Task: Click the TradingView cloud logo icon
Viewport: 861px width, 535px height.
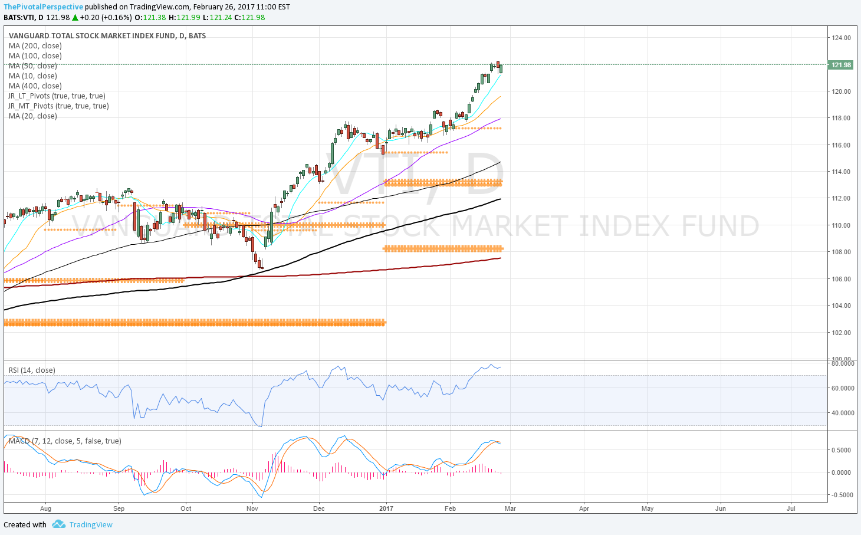Action: point(58,524)
